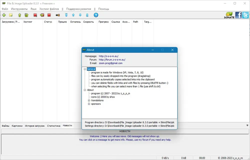Open the Инструменты menu

tap(19, 9)
